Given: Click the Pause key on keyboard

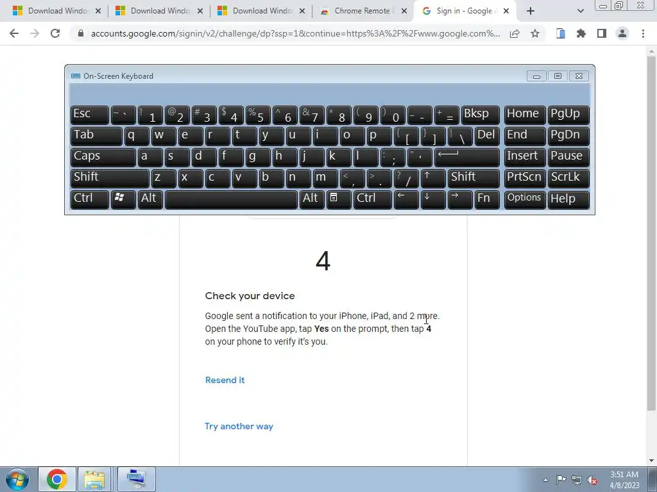Looking at the screenshot, I should point(568,156).
